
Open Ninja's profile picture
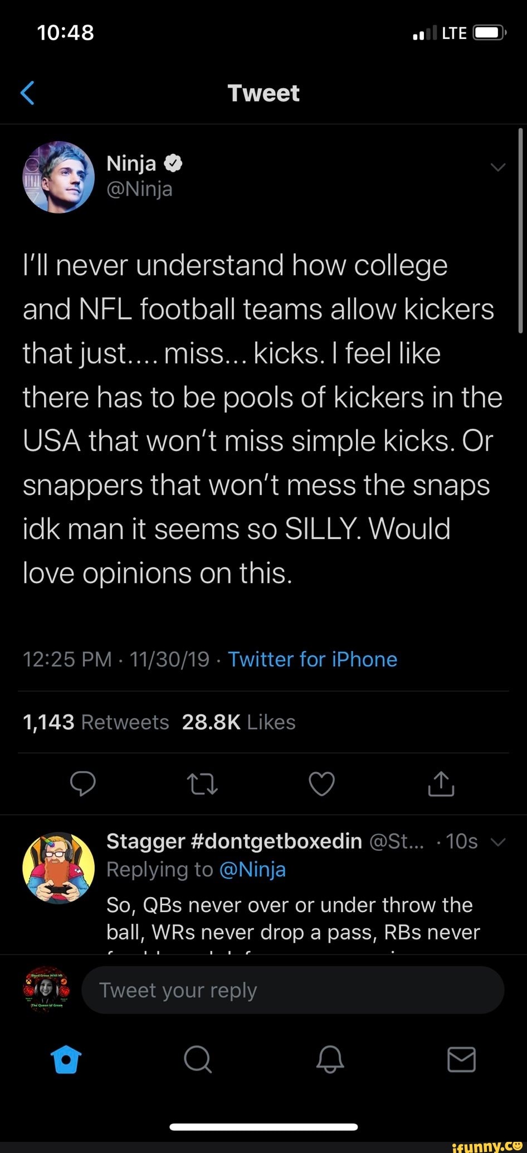[58, 177]
